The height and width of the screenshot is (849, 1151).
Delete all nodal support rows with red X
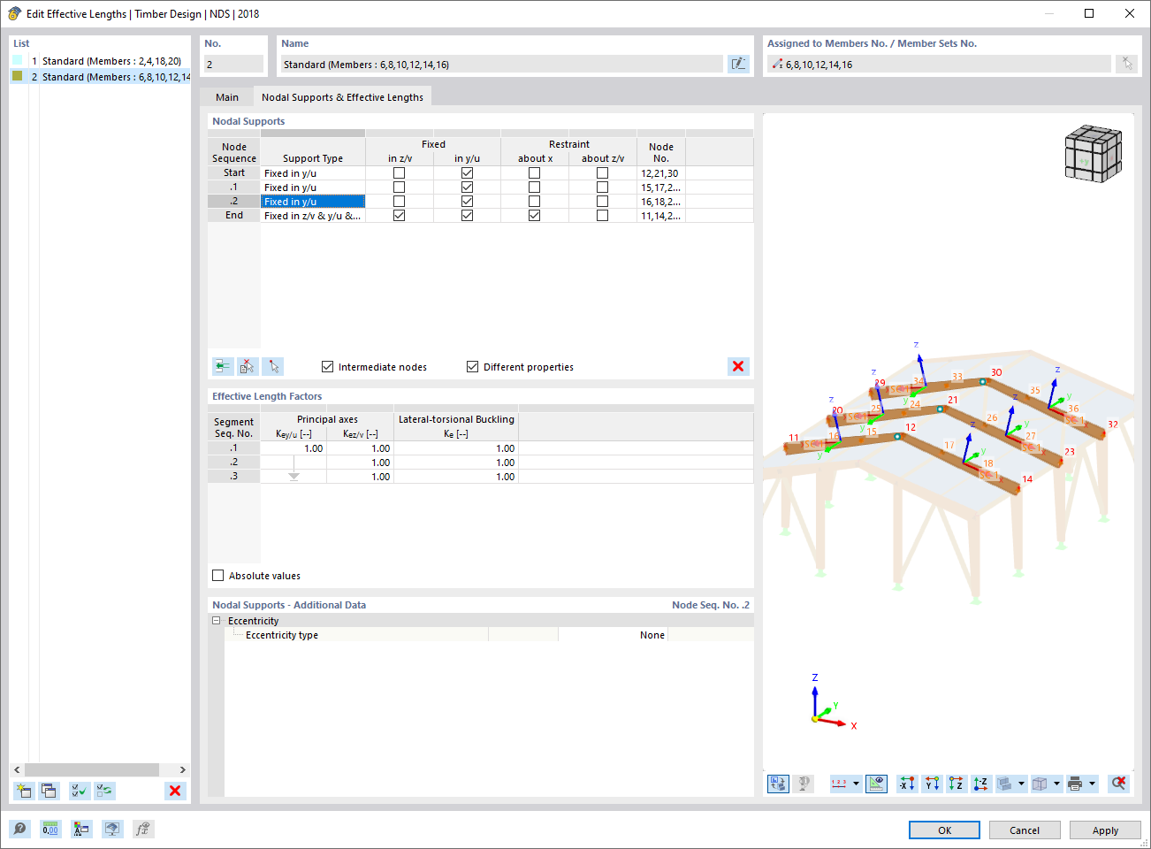click(738, 366)
